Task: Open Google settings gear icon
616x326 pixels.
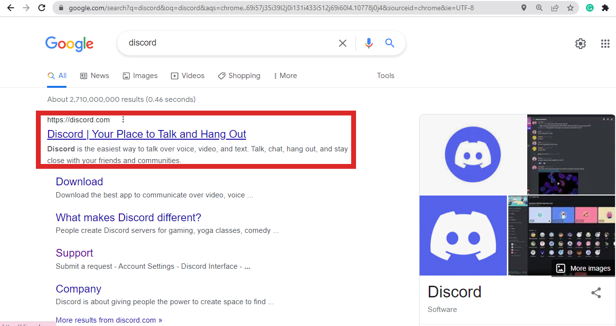Action: tap(581, 44)
